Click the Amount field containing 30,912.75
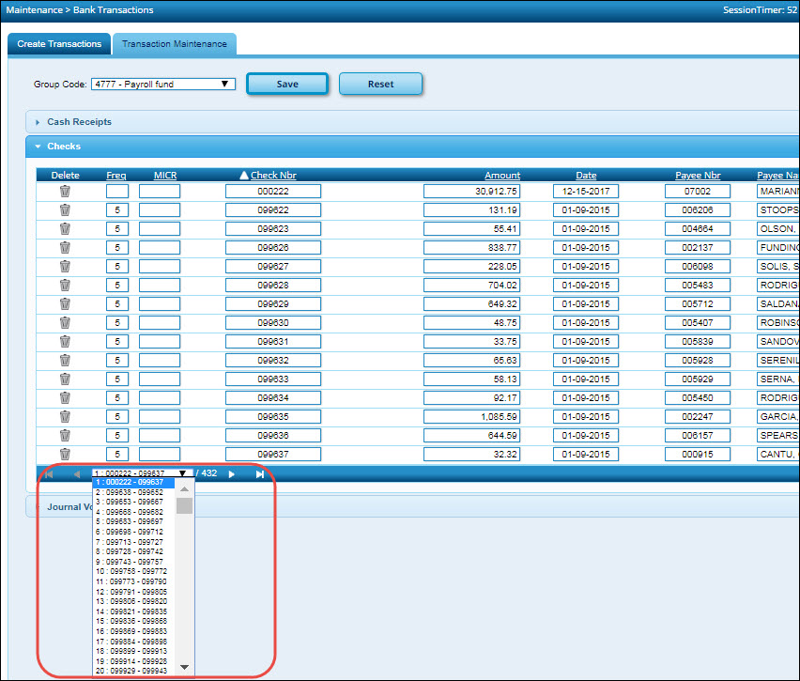 (471, 191)
